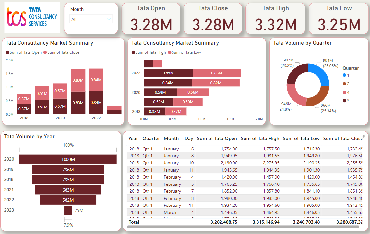Image resolution: width=370 pixels, height=234 pixels.
Task: Select the Tata Open KPI card
Action: point(151,19)
